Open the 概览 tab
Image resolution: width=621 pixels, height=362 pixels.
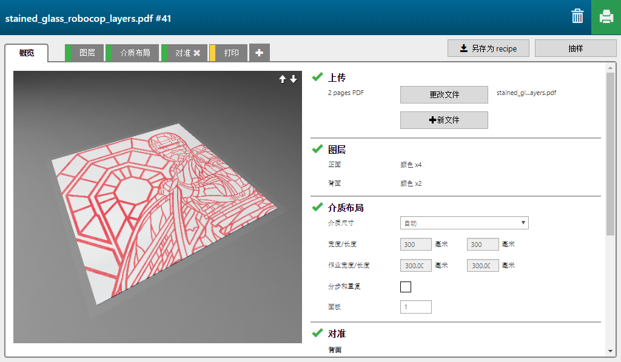coord(27,53)
